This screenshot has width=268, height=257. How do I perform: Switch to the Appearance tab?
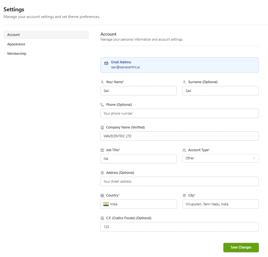pyautogui.click(x=16, y=44)
